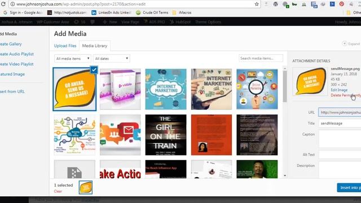Click the Alt Text field
The height and width of the screenshot is (203, 361).
click(340, 155)
